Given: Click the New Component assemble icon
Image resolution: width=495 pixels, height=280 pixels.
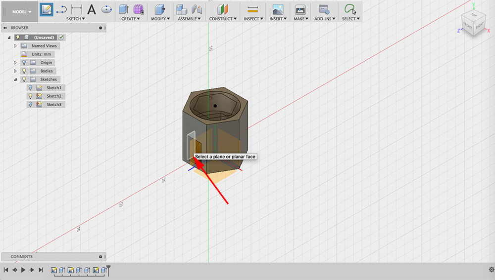Looking at the screenshot, I should 182,9.
